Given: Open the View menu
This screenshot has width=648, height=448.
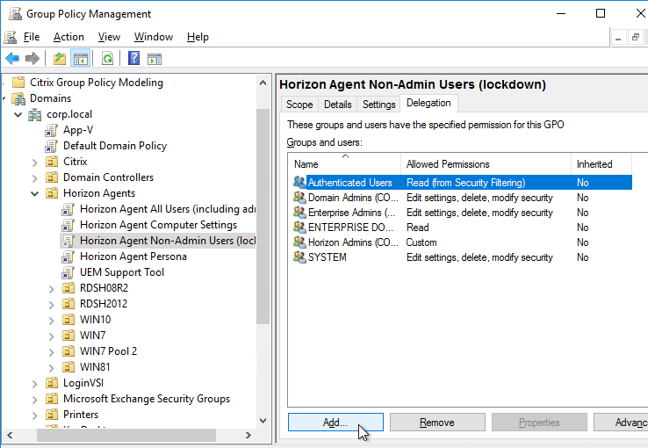Looking at the screenshot, I should (x=109, y=37).
